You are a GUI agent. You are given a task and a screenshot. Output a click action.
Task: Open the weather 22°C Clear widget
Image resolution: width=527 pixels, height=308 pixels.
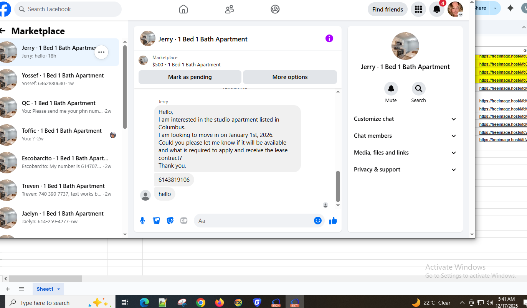431,303
